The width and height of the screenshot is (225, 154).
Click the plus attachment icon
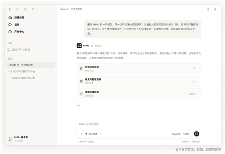tap(81, 134)
